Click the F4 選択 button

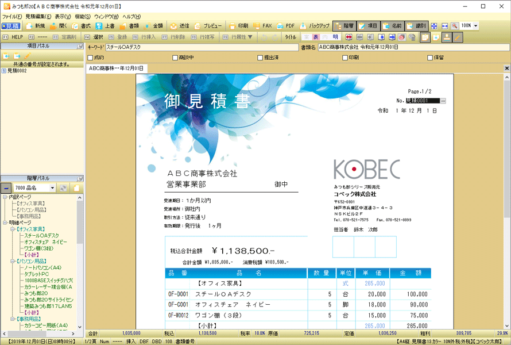click(94, 37)
